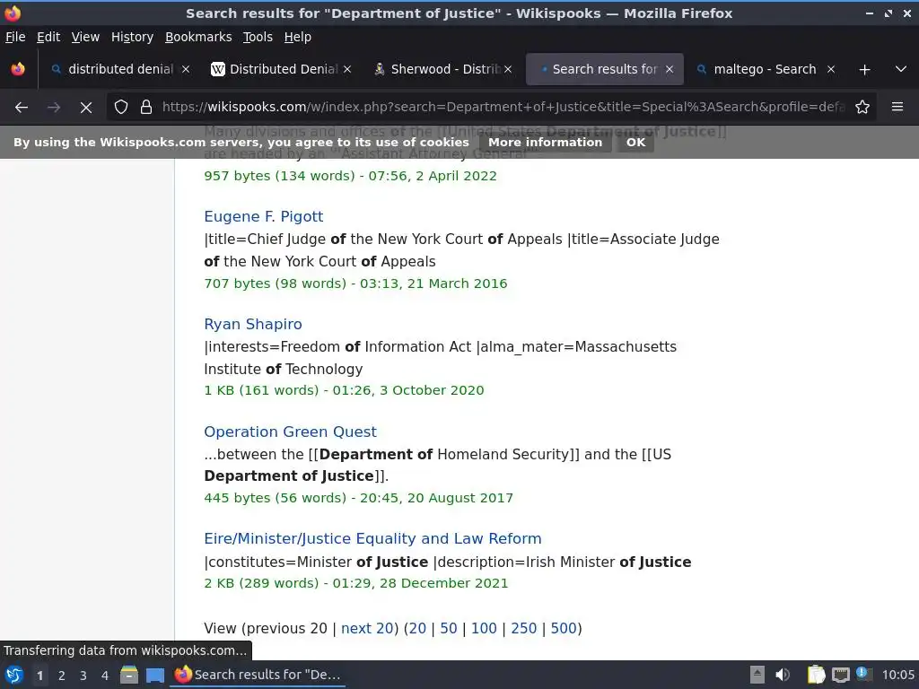The width and height of the screenshot is (919, 689).
Task: View site security via the padlock icon
Action: 146,108
